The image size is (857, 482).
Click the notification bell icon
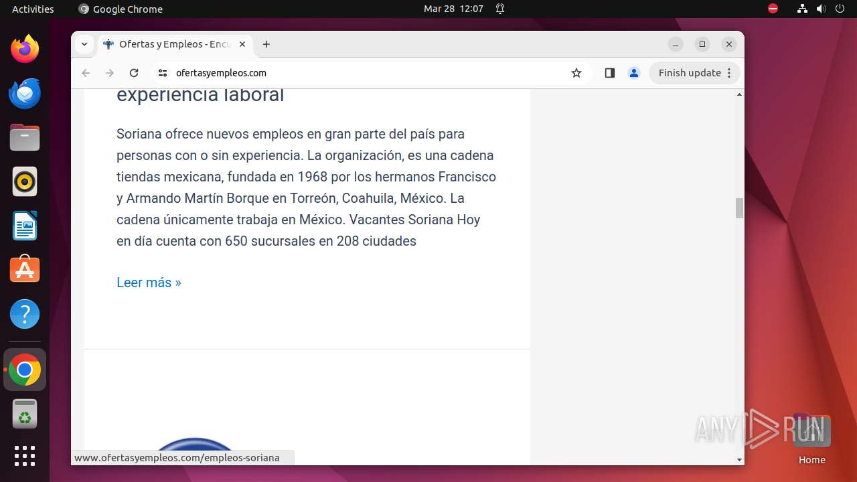pos(499,9)
